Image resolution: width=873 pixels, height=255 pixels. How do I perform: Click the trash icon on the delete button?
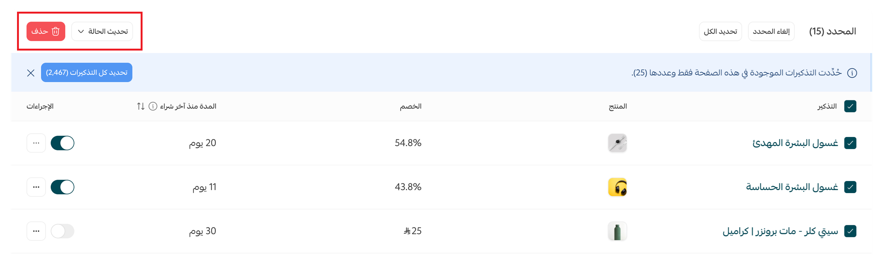pyautogui.click(x=56, y=32)
